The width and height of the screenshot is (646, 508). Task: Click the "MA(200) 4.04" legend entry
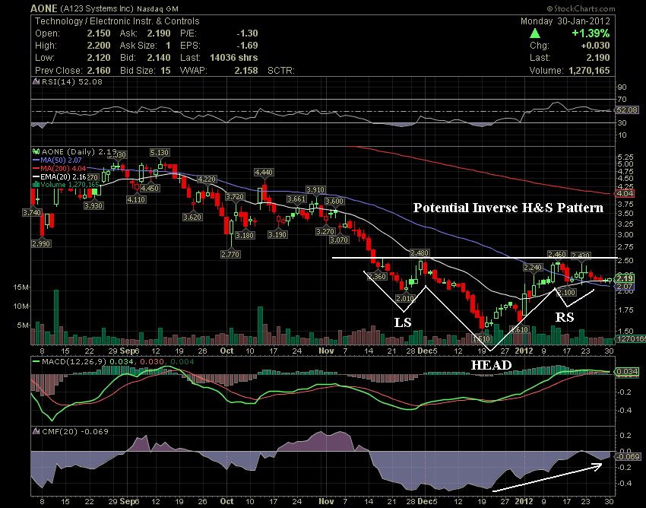tap(63, 168)
